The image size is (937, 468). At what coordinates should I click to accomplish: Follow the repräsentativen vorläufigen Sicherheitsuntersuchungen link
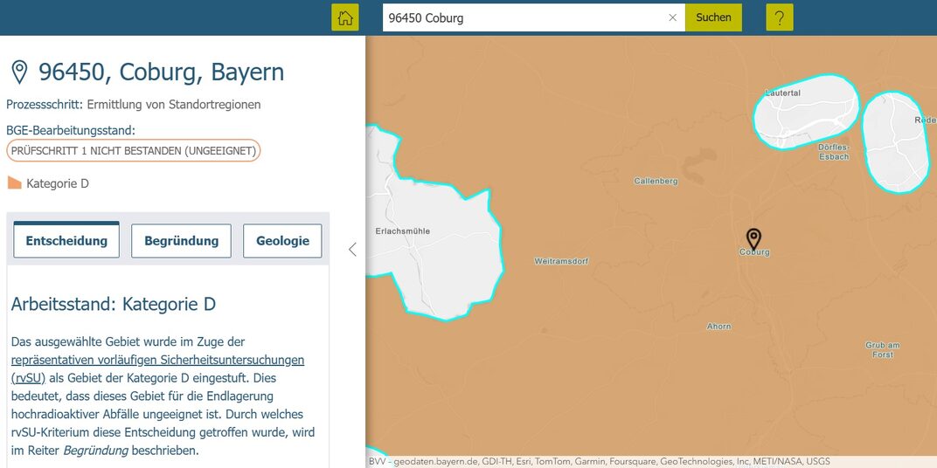point(157,360)
